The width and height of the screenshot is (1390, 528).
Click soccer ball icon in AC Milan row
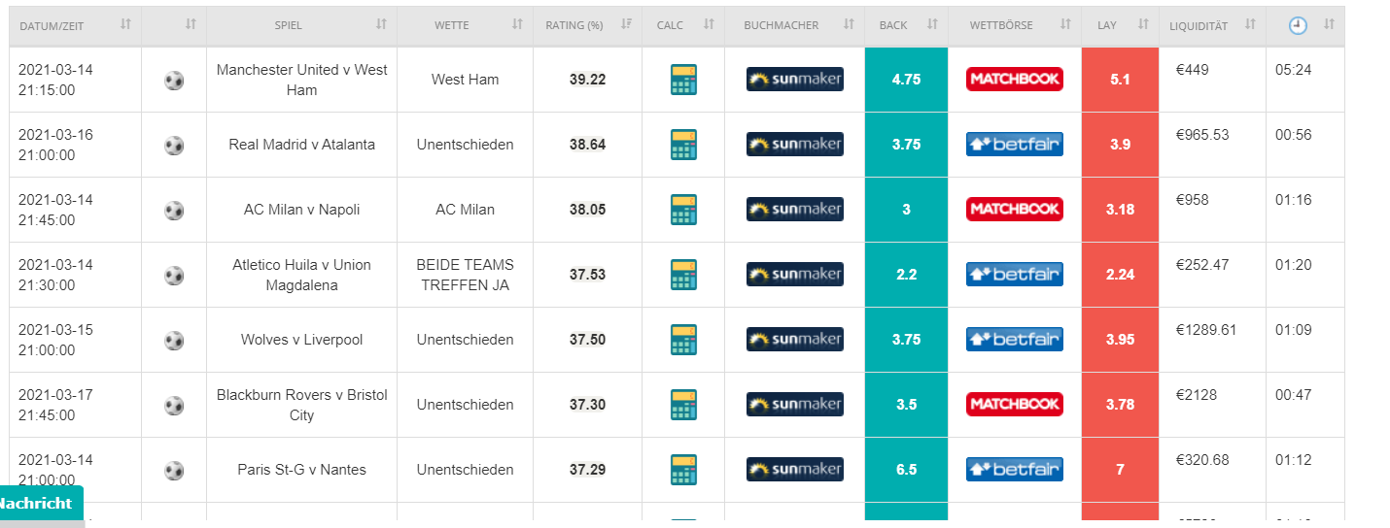coord(174,211)
